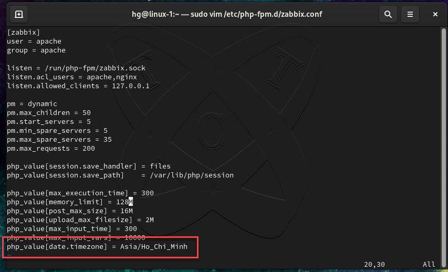Click the max_execution_time = 300 line
The width and height of the screenshot is (448, 272).
[x=80, y=193]
